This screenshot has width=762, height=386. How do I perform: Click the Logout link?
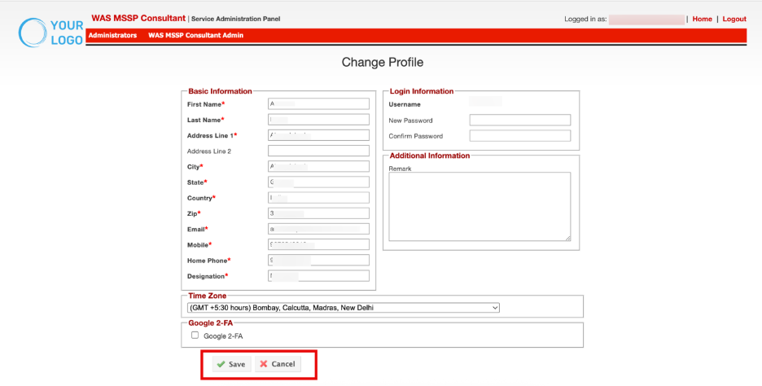(734, 19)
